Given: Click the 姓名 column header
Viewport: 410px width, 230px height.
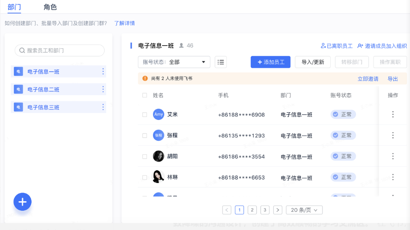Looking at the screenshot, I should tap(158, 95).
